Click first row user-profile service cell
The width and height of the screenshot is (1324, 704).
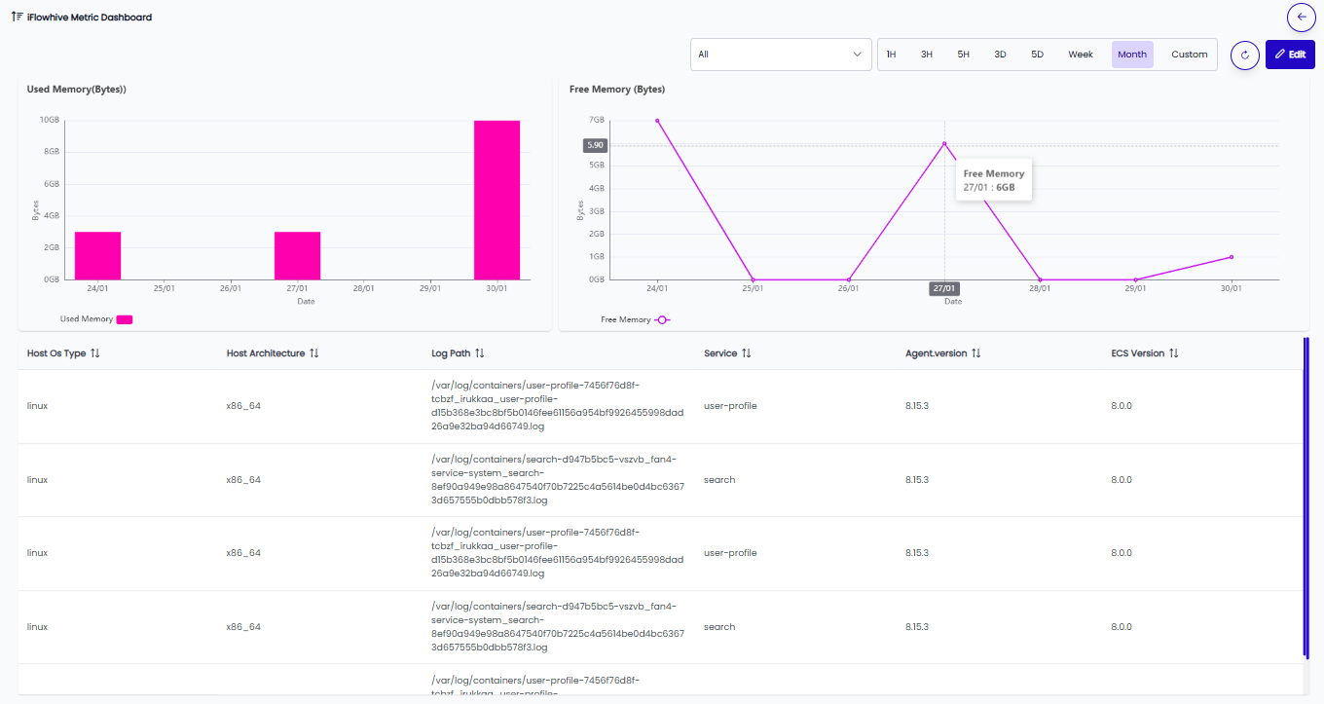(730, 406)
